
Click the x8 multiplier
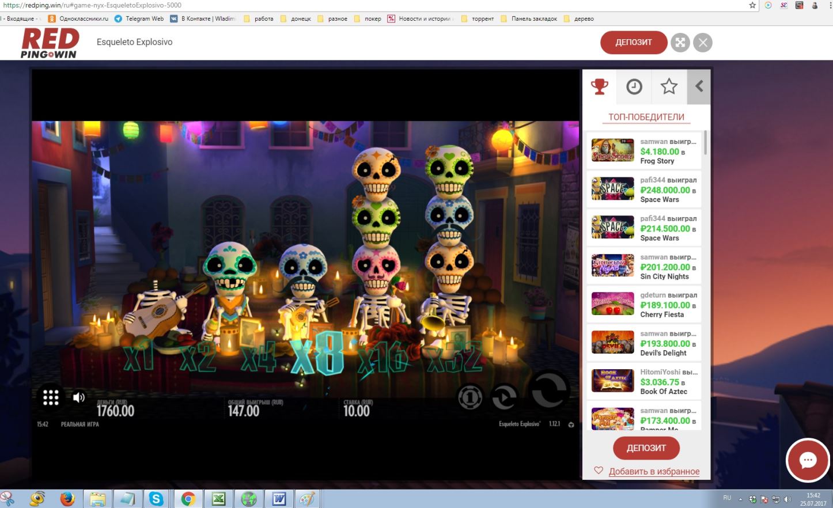317,354
